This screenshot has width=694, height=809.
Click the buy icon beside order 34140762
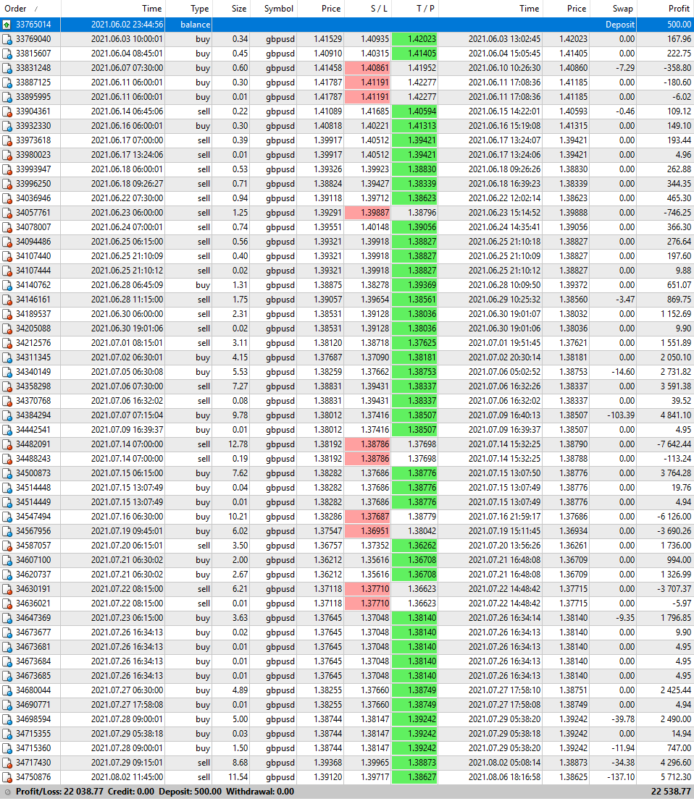click(7, 285)
